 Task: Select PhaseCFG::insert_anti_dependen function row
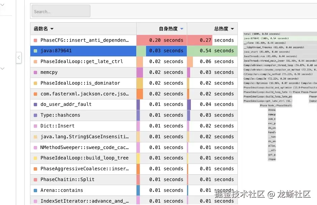point(134,40)
